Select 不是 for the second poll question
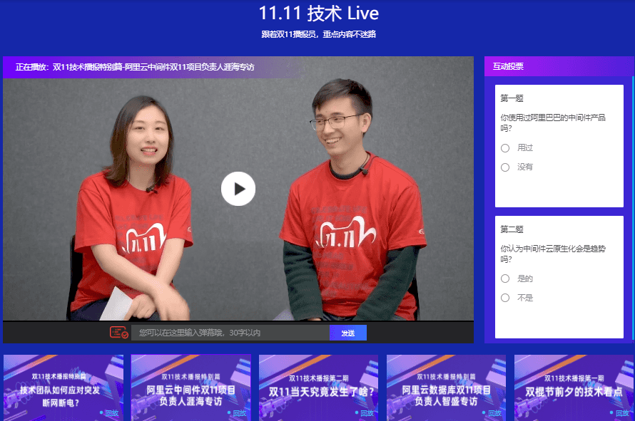This screenshot has width=635, height=421. pos(505,297)
